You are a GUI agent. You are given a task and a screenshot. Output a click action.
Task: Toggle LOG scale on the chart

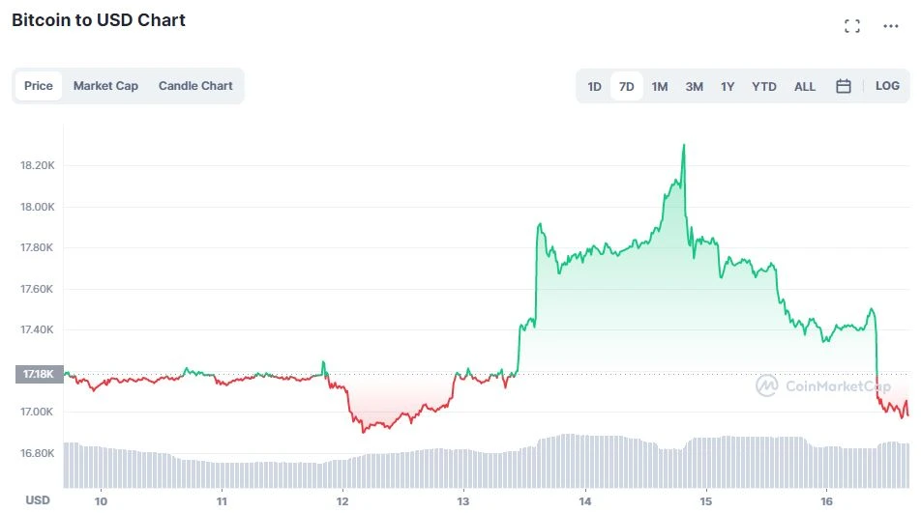pyautogui.click(x=887, y=86)
